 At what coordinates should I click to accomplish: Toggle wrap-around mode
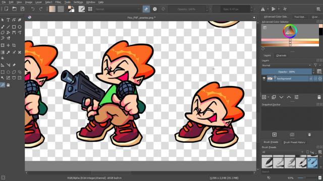pyautogui.click(x=285, y=9)
